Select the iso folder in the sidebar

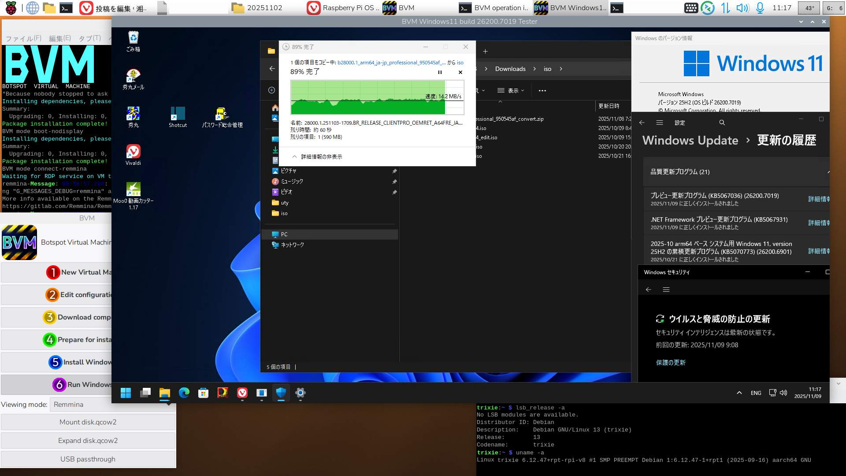(x=284, y=213)
